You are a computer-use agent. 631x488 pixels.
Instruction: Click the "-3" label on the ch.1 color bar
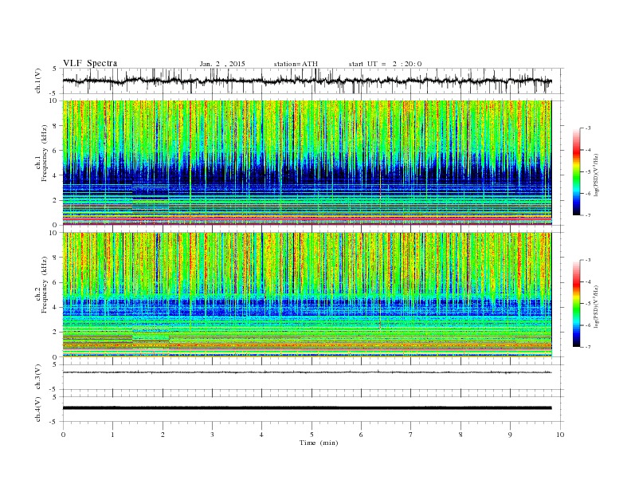click(587, 128)
